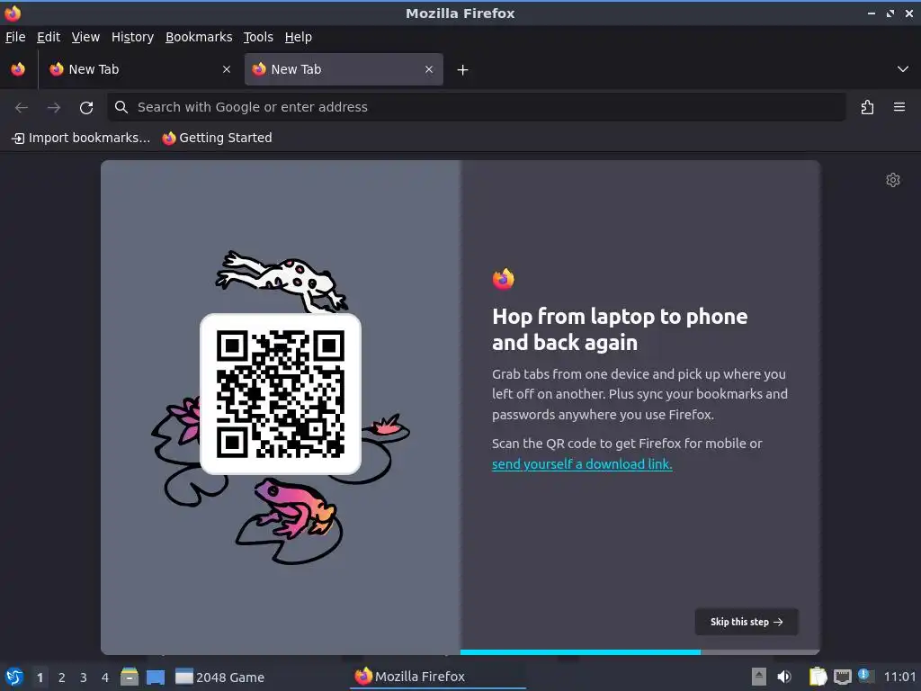
Task: Select Mozilla Firefox taskbar entry
Action: [438, 677]
